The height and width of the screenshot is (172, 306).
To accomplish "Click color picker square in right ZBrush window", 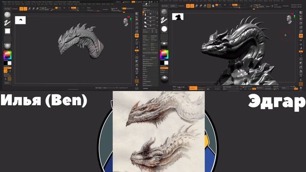I will coord(164,54).
